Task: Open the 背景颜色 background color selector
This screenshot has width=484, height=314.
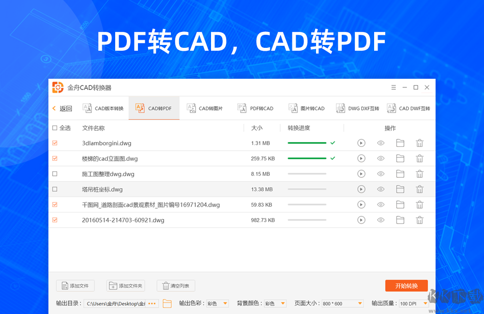Action: pos(274,303)
